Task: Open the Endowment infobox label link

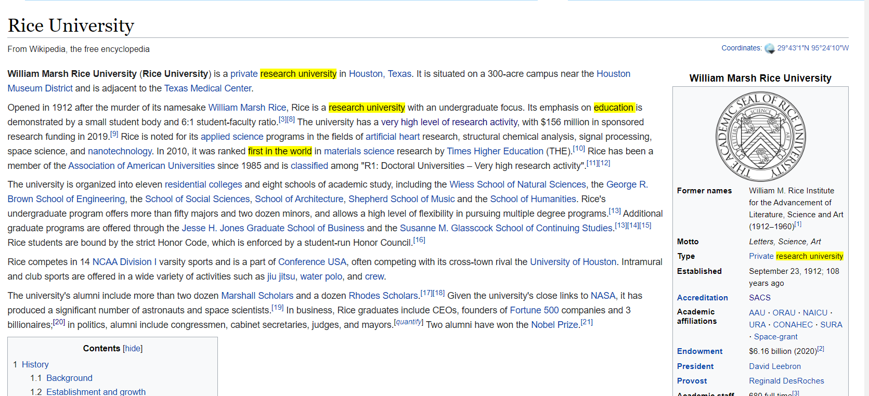Action: (699, 351)
